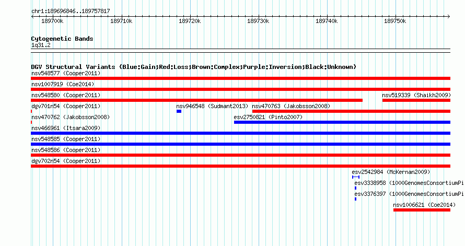Viewport: 465px width, 246px height.
Task: Open the nsv470762 (Jakobsson2008) label
Action: click(x=71, y=117)
